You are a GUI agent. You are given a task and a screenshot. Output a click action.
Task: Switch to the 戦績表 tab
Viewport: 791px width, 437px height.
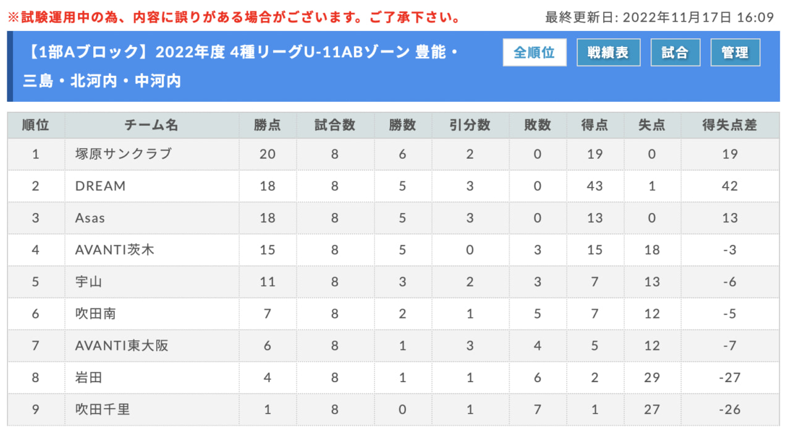coord(608,52)
